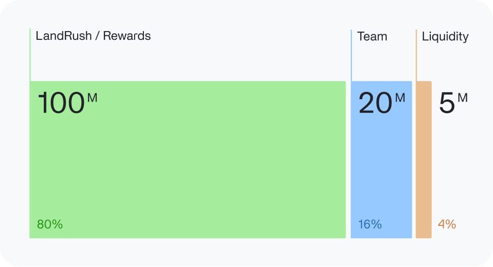Click the number 5 beside the orange bar
493x267 pixels.
447,103
